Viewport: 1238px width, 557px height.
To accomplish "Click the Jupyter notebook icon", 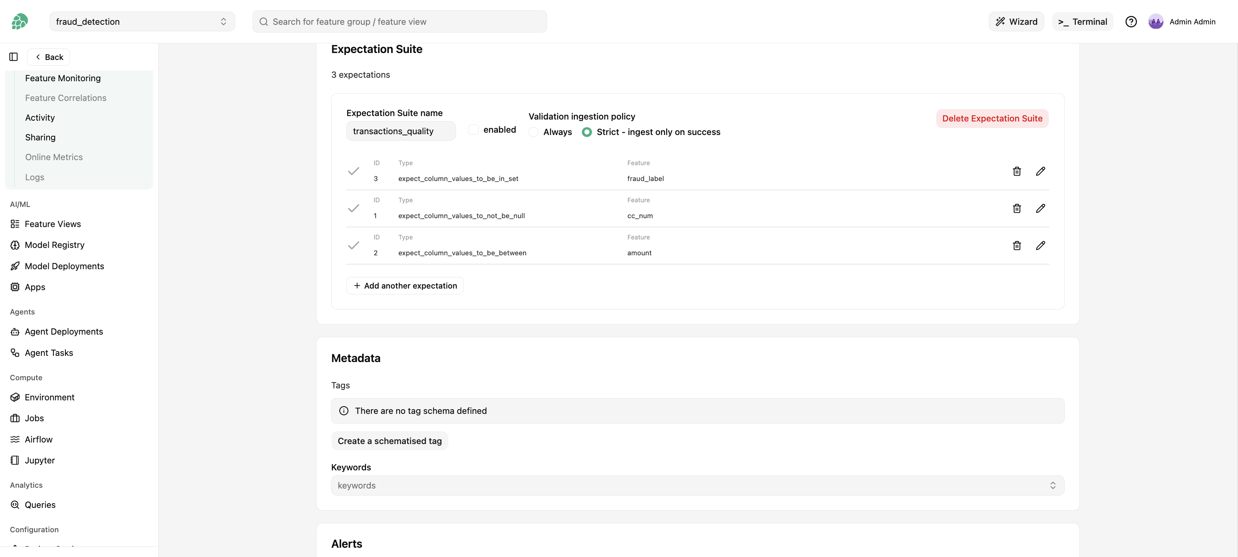I will [15, 460].
